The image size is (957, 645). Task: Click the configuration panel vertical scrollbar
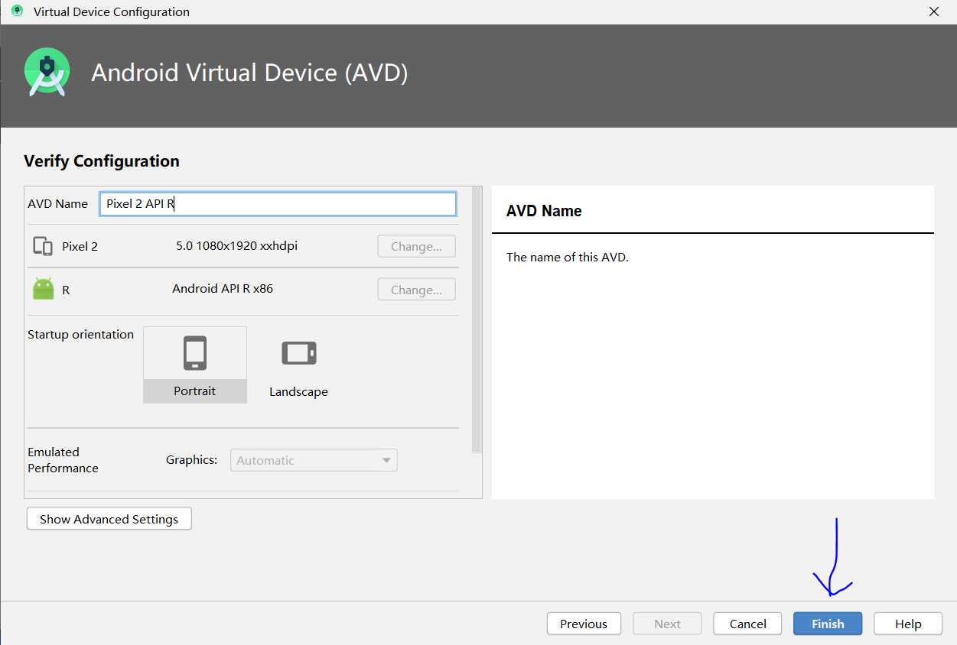click(x=477, y=321)
